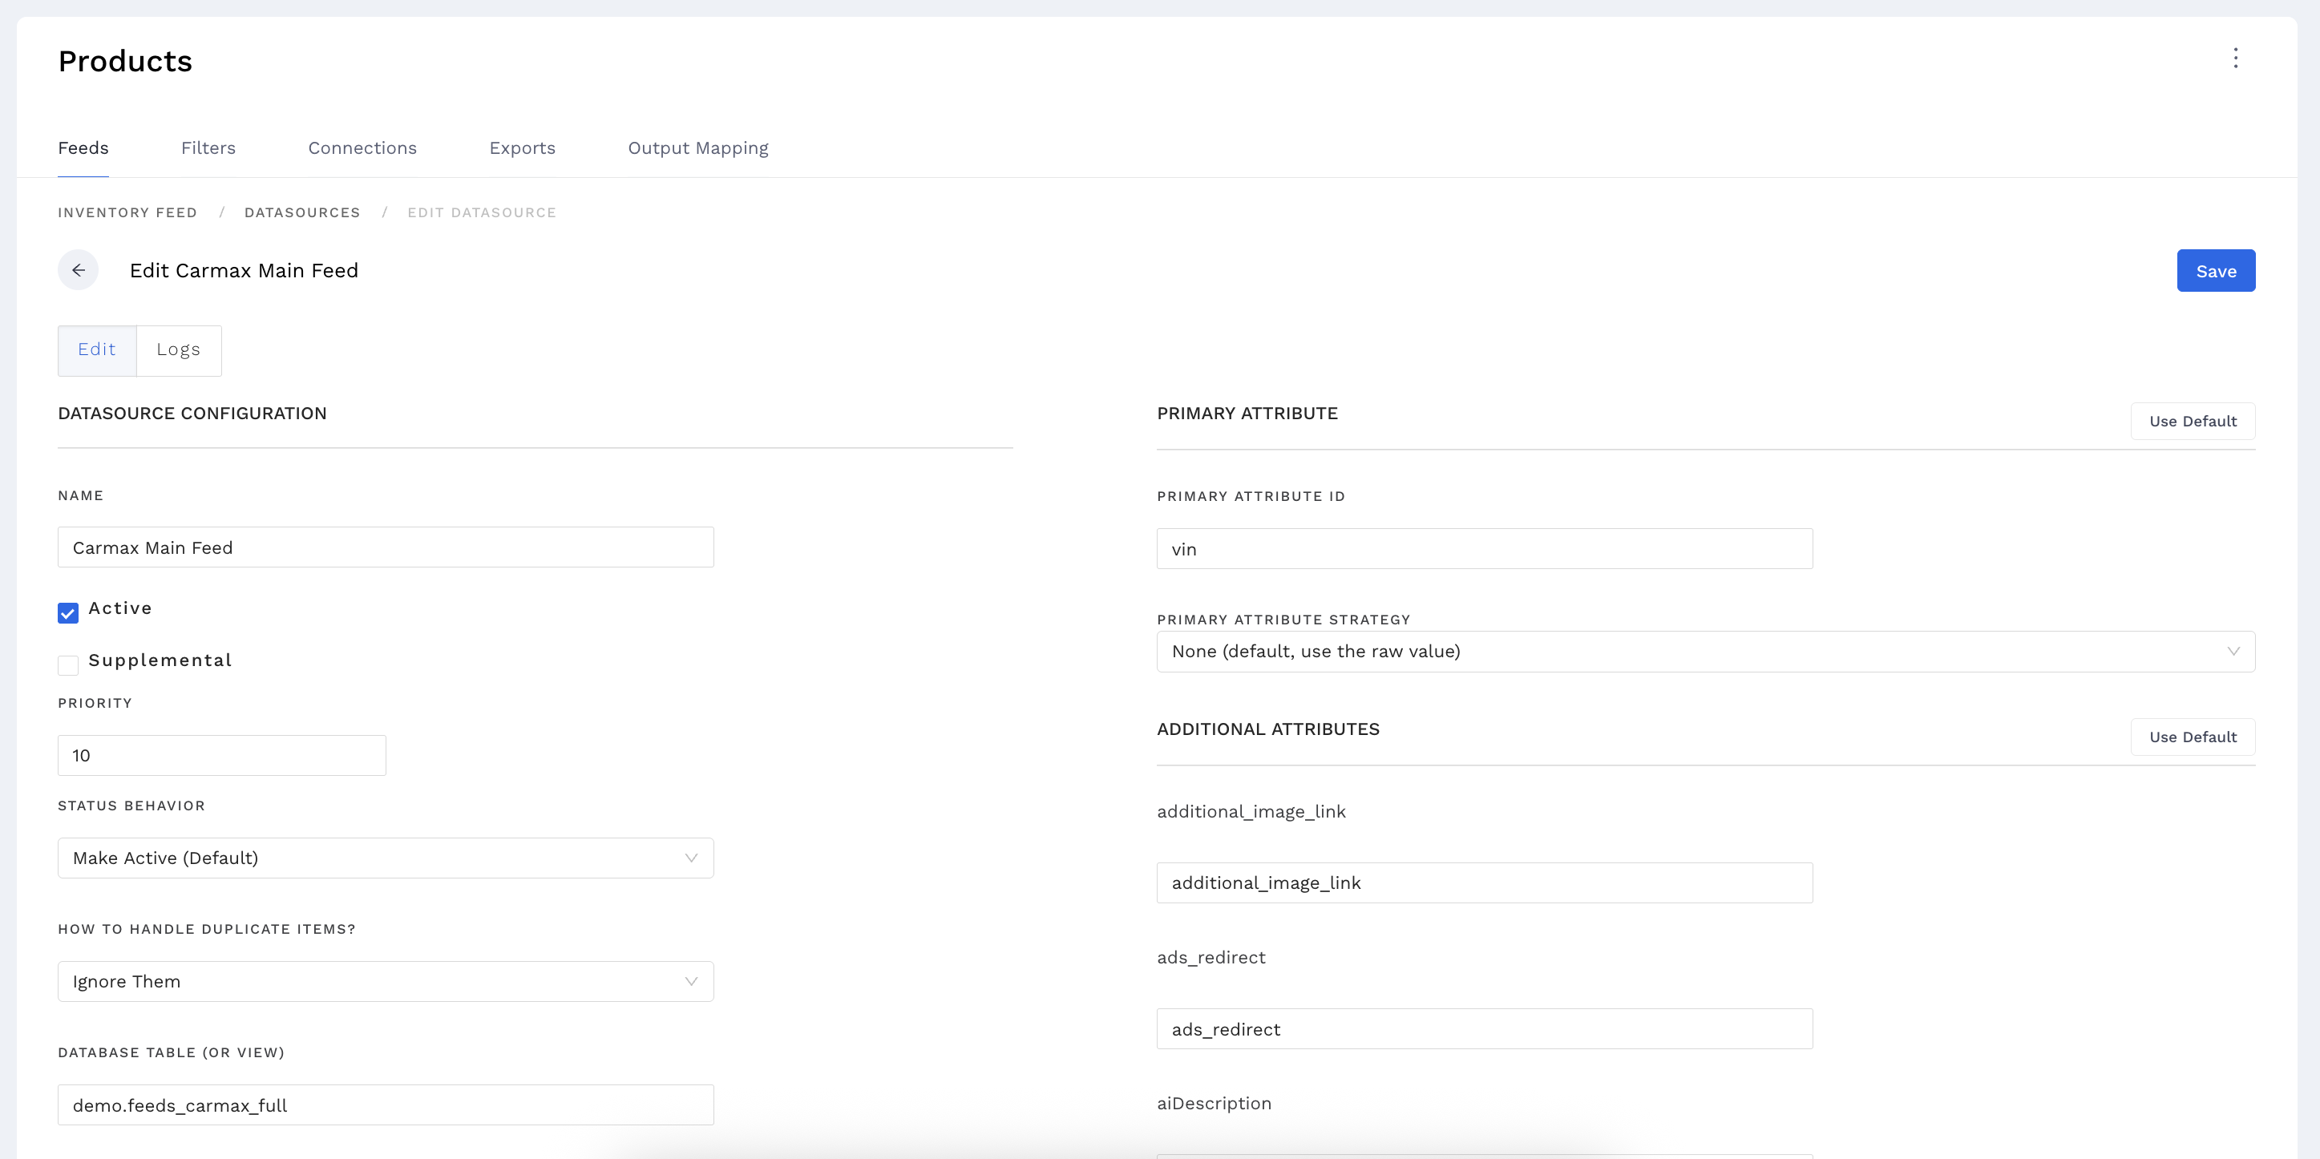Go to the Exports tab
The image size is (2320, 1159).
pyautogui.click(x=523, y=147)
